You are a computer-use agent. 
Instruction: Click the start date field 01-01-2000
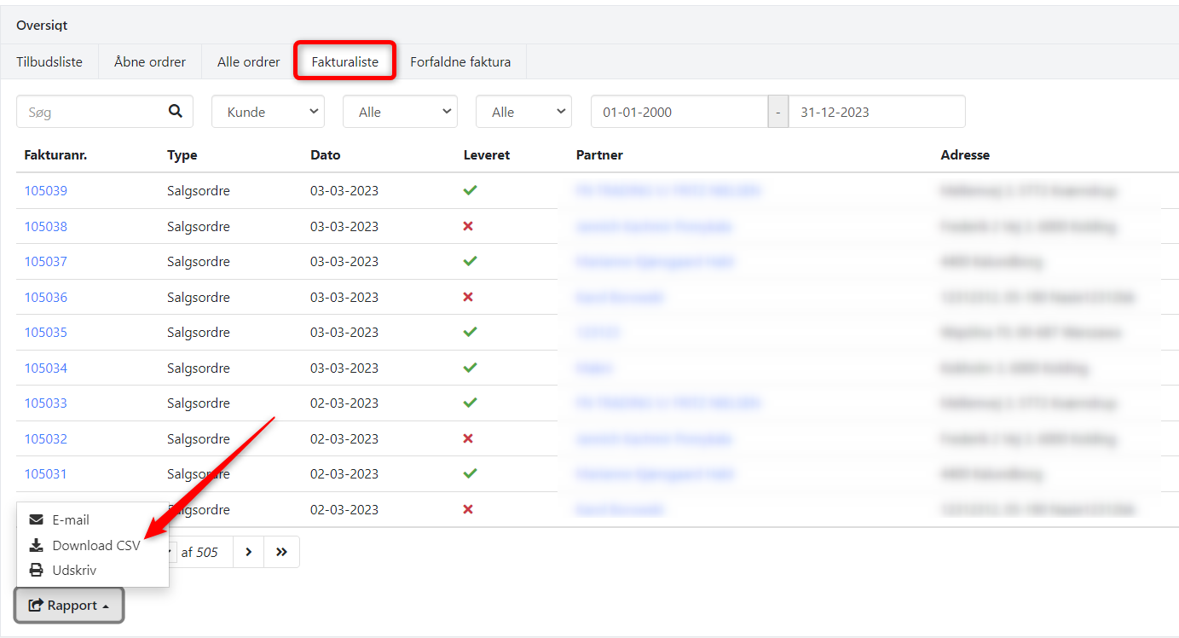pos(679,112)
